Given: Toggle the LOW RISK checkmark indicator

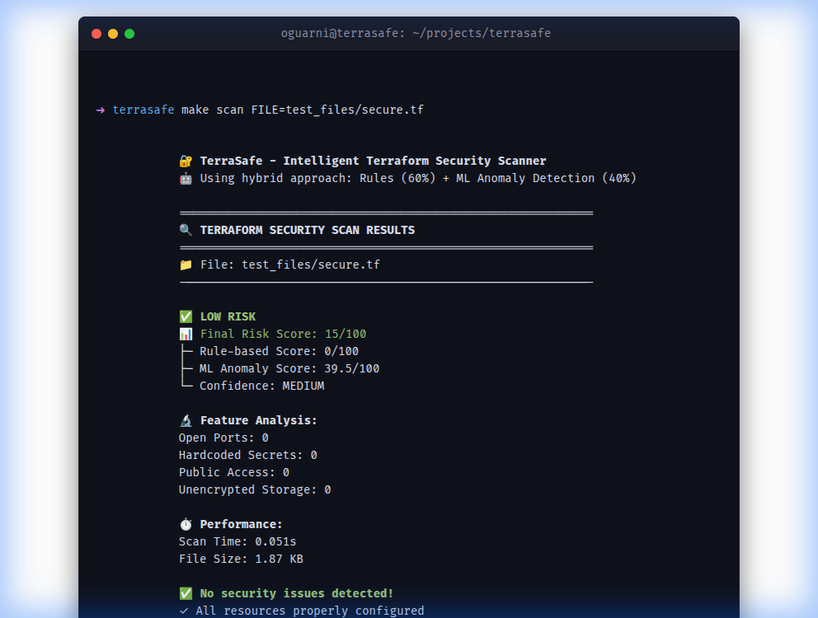Looking at the screenshot, I should 185,316.
